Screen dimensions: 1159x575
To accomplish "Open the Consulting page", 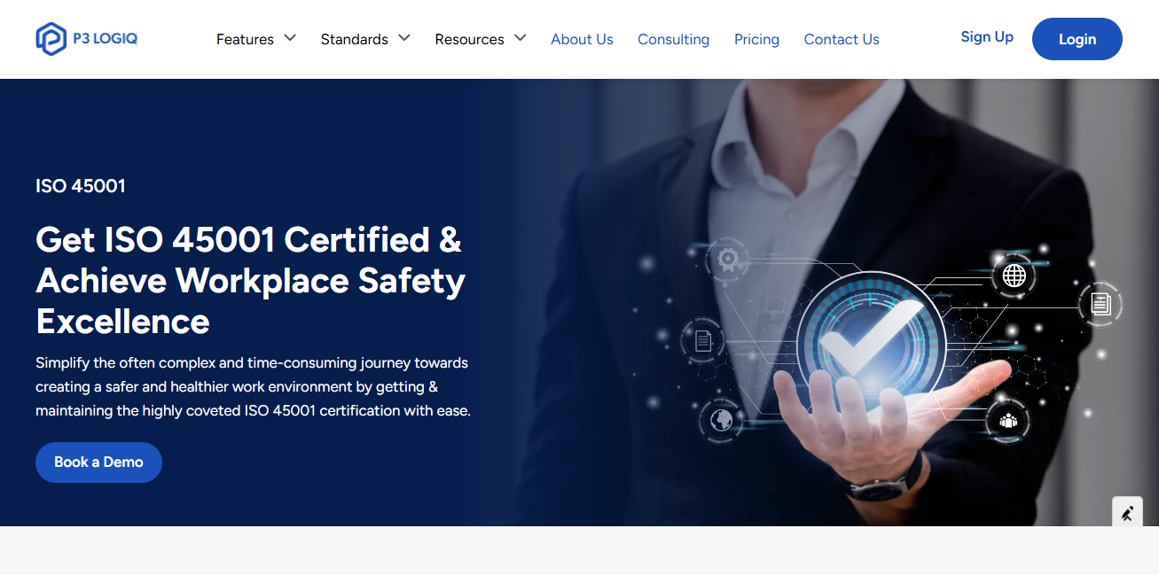I will [x=673, y=39].
